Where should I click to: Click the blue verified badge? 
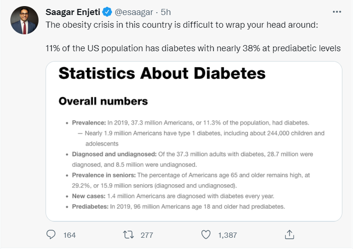(107, 12)
